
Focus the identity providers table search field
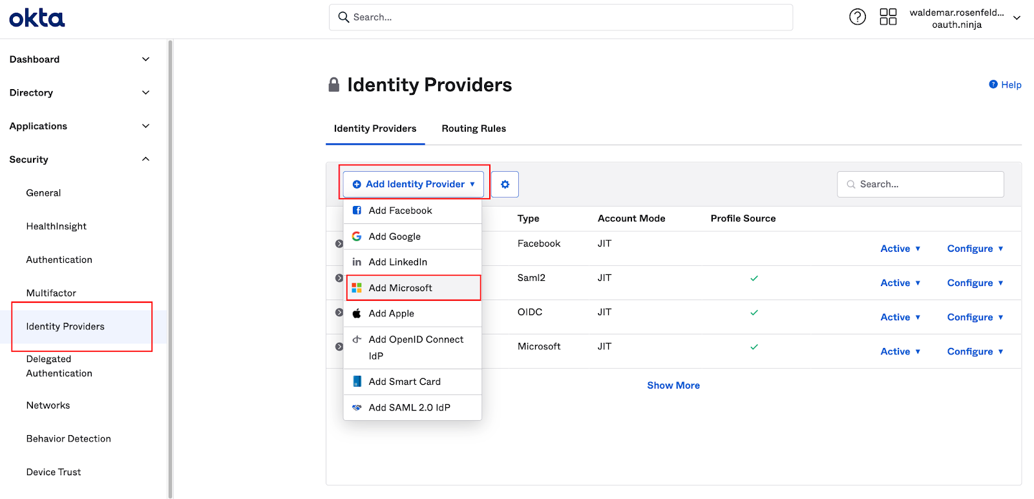pos(920,184)
